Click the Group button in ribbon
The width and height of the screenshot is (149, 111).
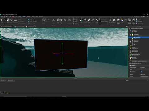(x=76, y=19)
